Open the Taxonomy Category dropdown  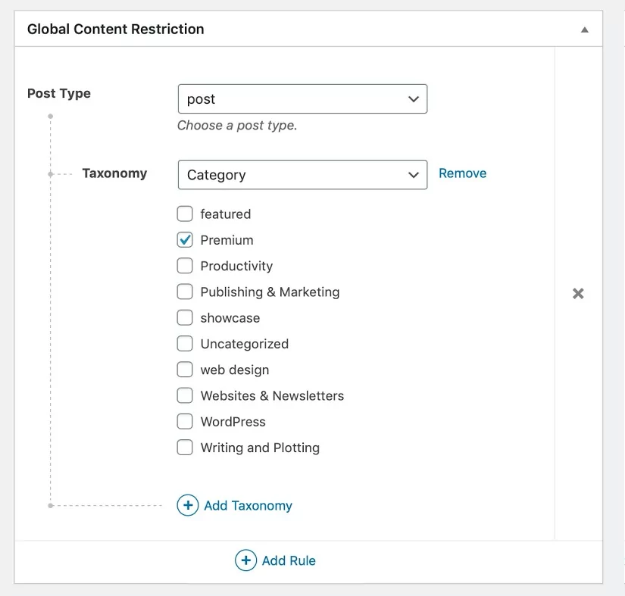click(x=302, y=175)
